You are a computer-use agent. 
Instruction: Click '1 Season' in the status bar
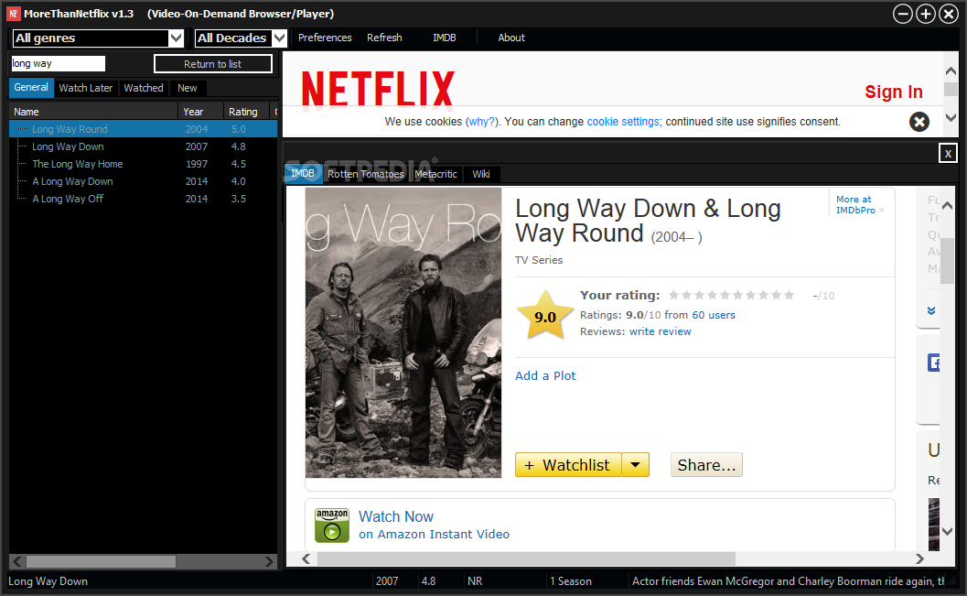571,581
